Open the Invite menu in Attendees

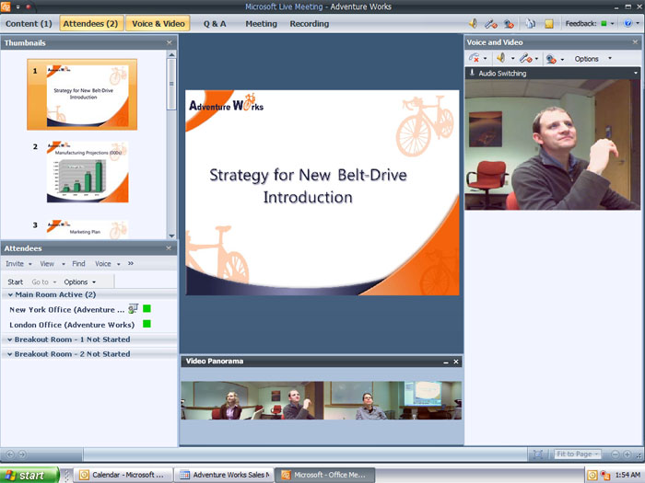point(18,264)
